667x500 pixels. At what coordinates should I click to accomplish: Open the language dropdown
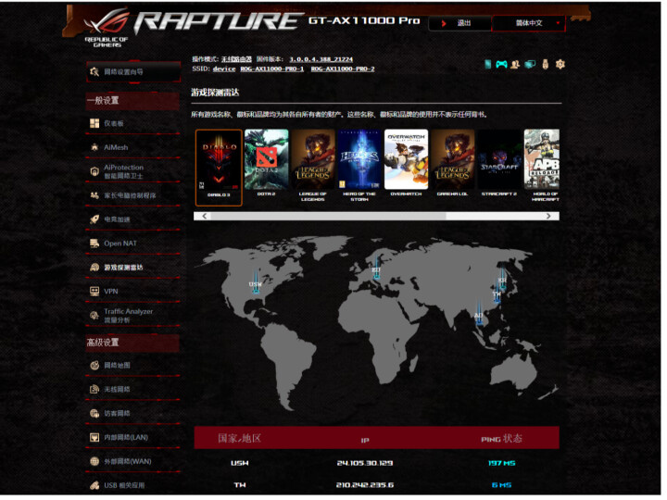tap(529, 23)
